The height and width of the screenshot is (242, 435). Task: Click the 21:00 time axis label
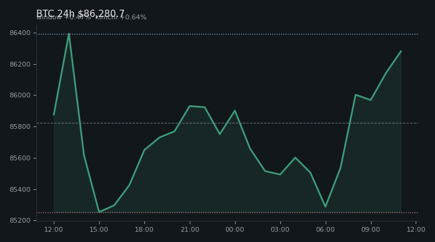tap(190, 229)
